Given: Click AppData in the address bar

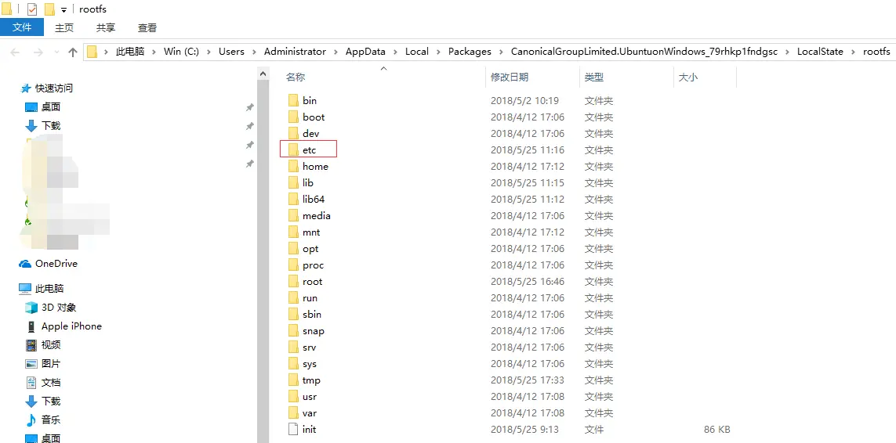Looking at the screenshot, I should 366,52.
